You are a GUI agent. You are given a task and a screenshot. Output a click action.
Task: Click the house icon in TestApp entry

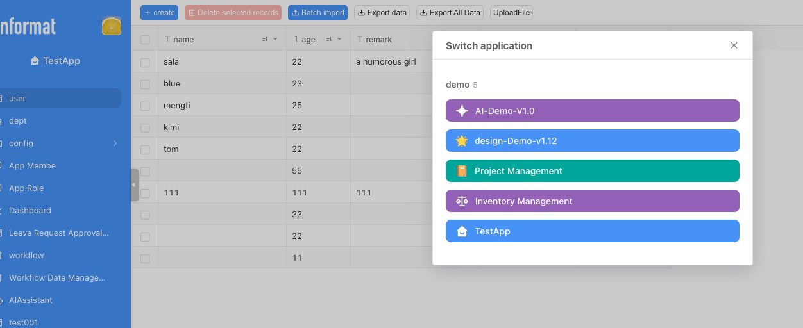point(462,231)
